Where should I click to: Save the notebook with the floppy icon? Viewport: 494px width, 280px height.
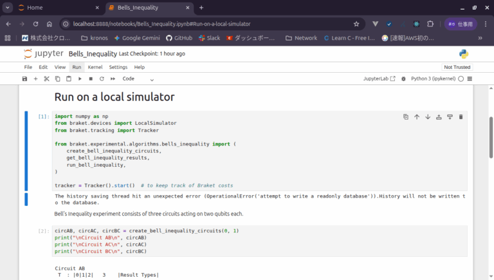pos(24,79)
